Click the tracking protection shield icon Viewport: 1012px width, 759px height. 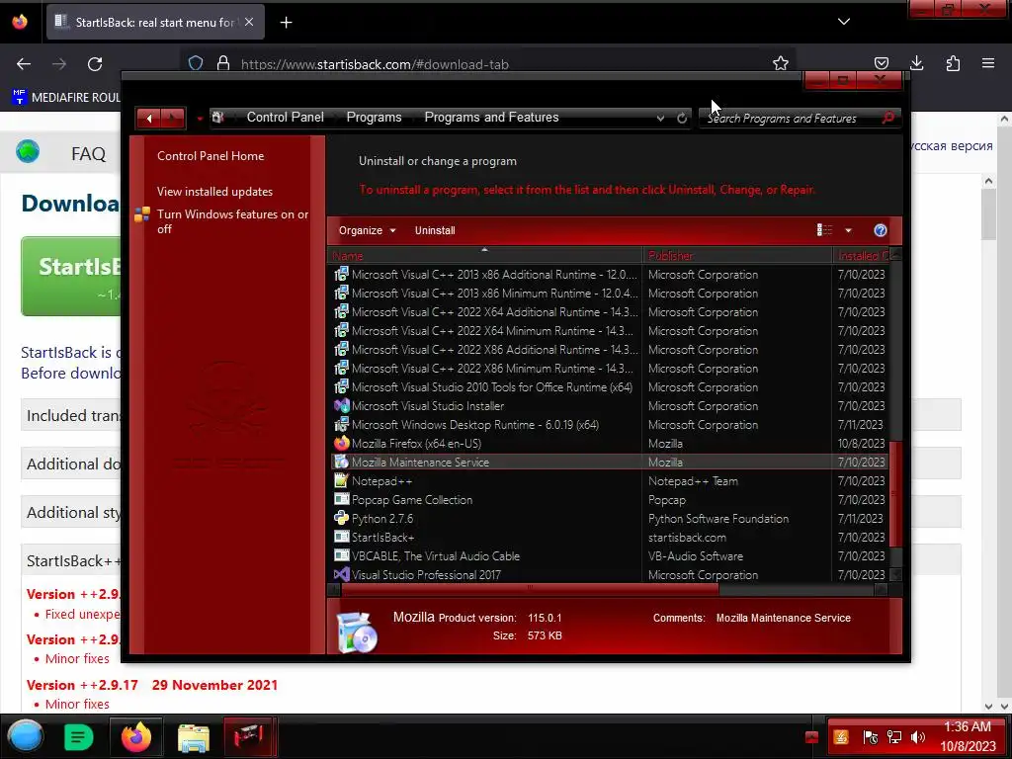196,63
